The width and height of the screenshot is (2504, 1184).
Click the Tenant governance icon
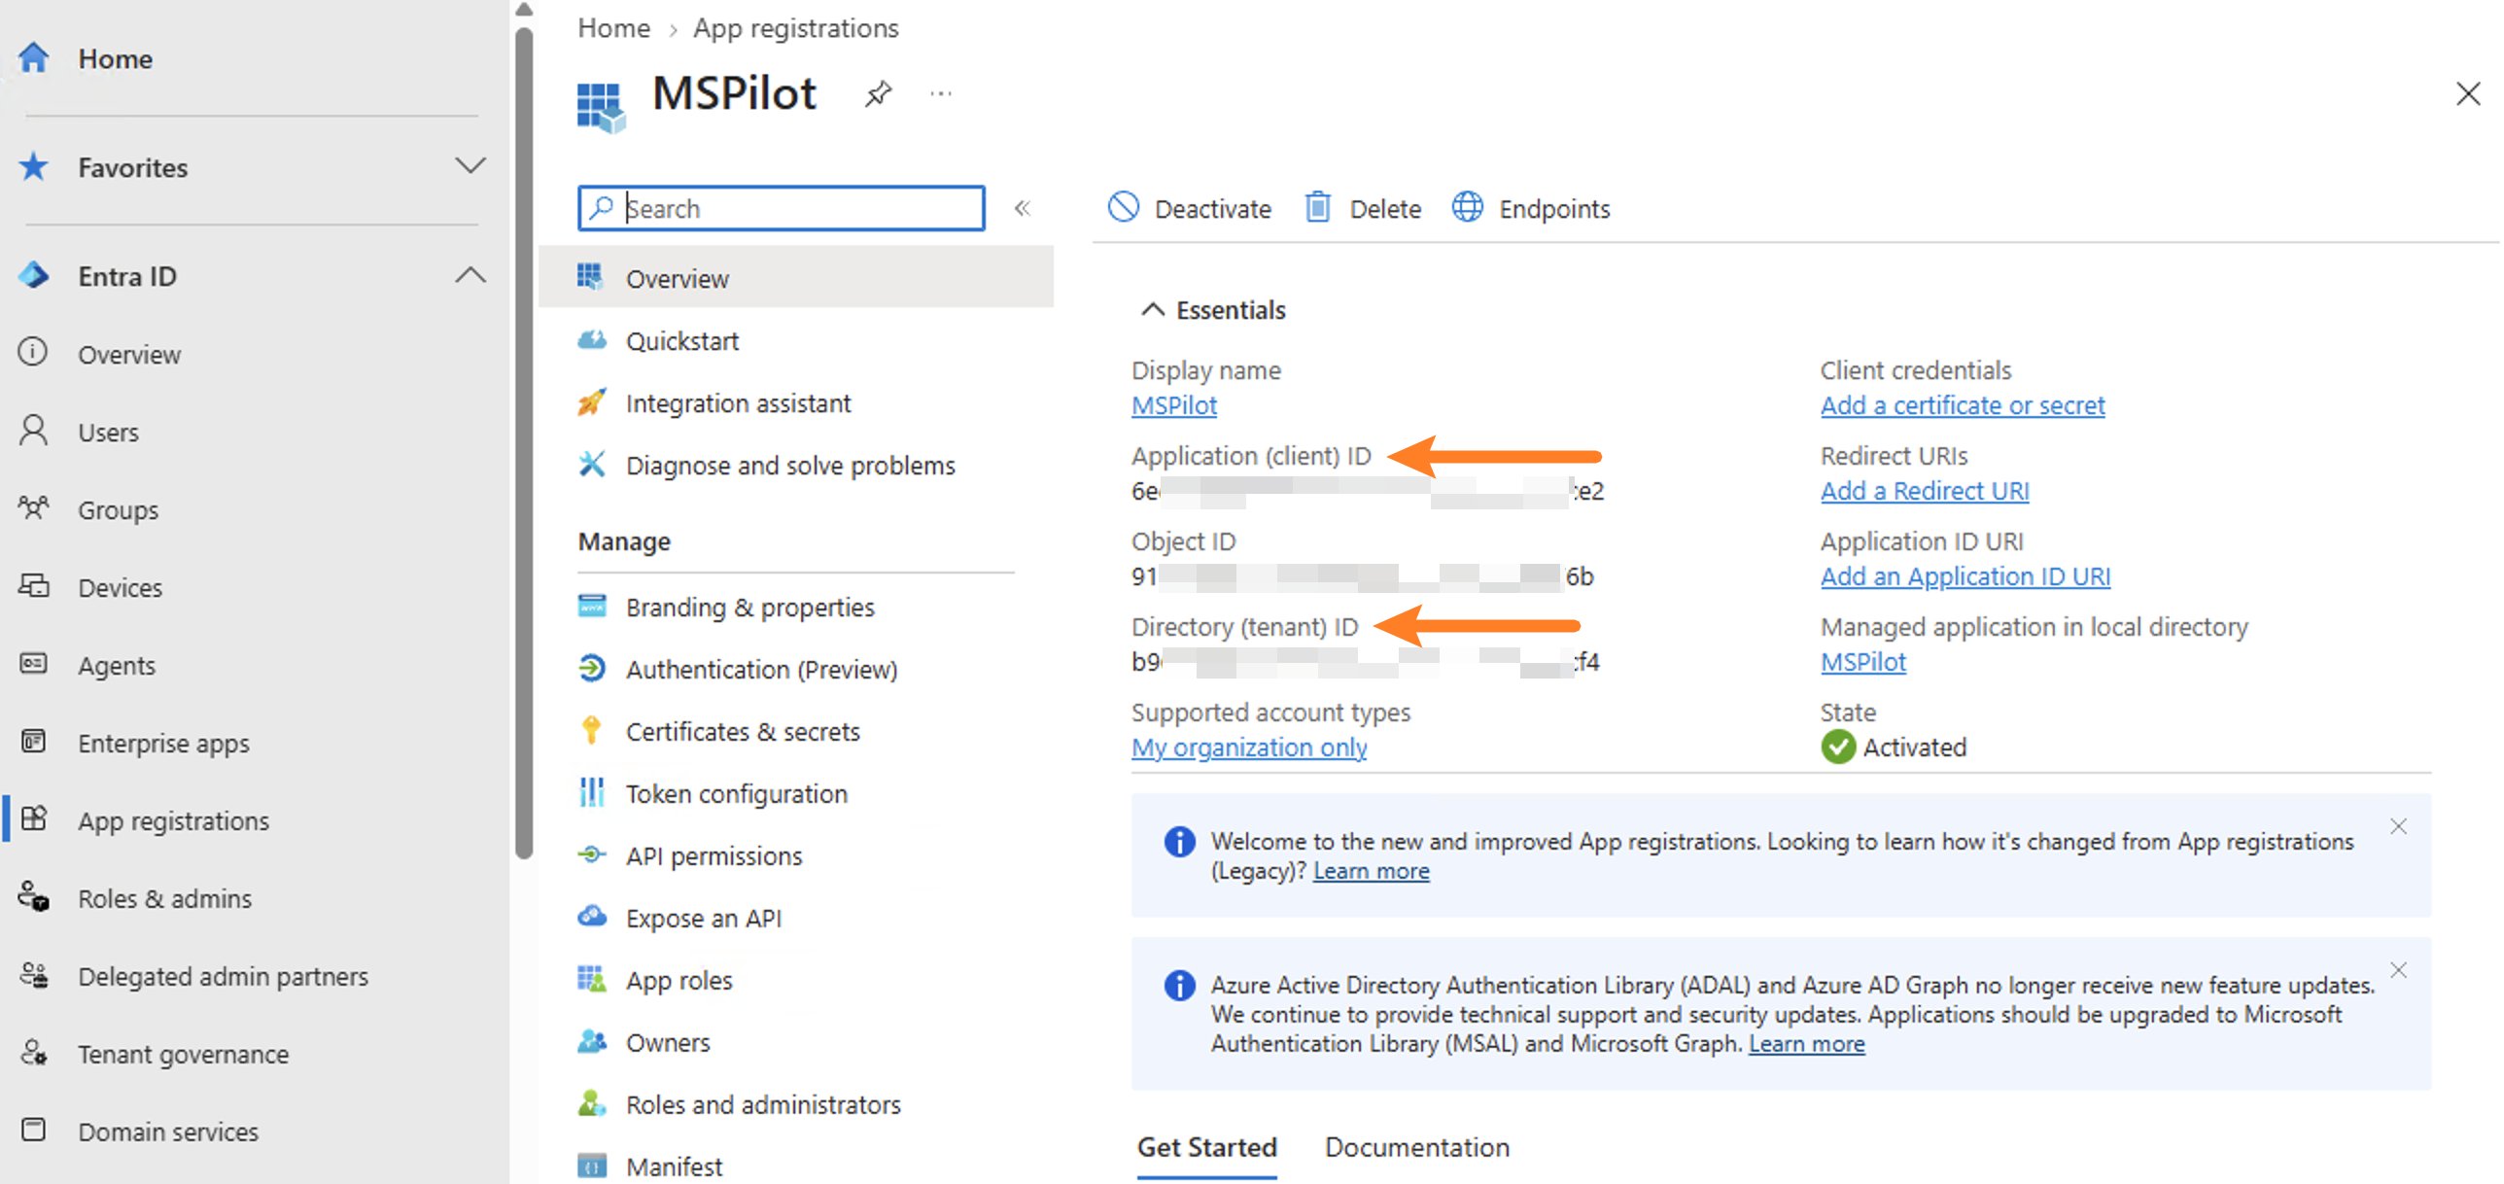pos(33,1053)
